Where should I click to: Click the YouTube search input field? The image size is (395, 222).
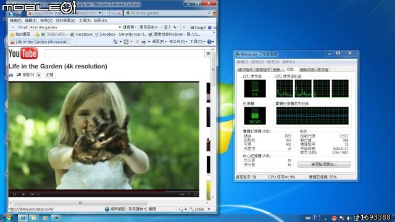pyautogui.click(x=124, y=54)
